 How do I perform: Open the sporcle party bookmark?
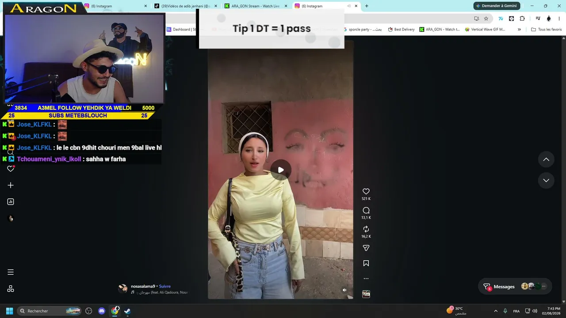point(362,30)
